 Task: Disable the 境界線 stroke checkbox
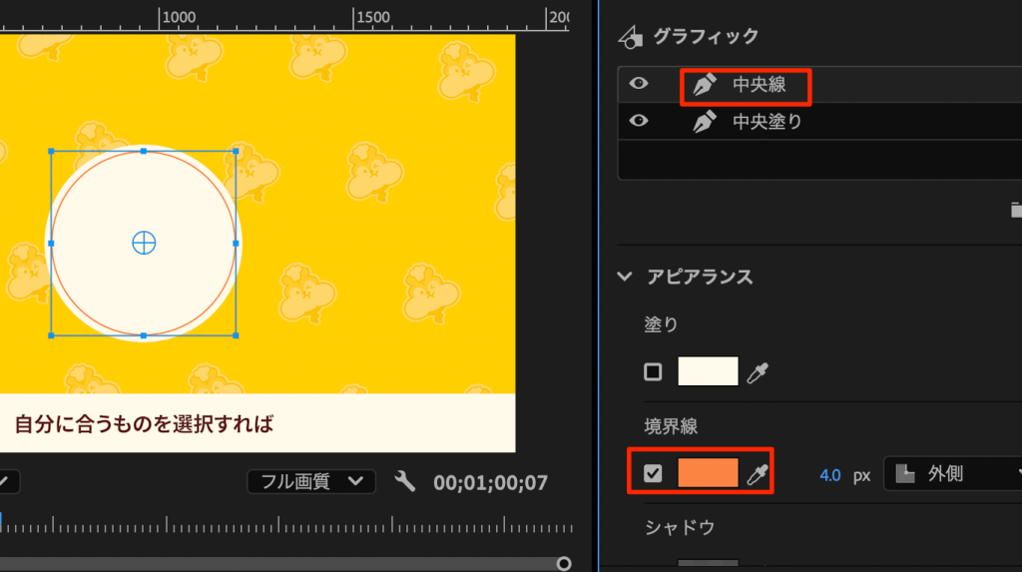click(653, 474)
